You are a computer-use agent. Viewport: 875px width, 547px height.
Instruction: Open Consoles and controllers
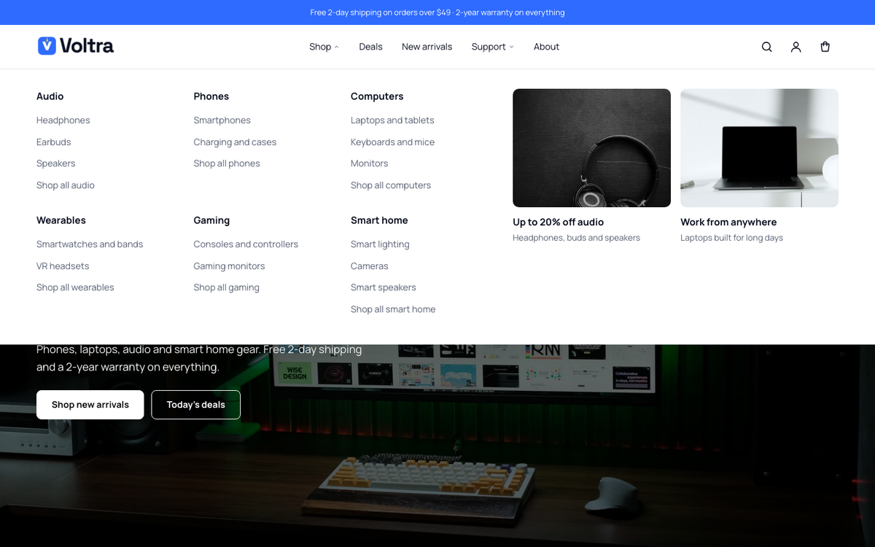click(246, 244)
